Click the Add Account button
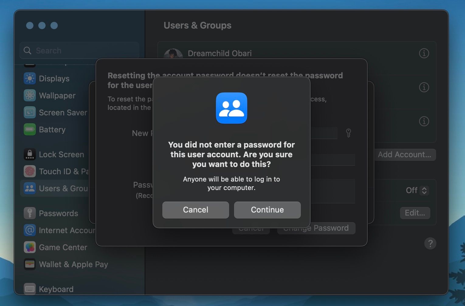This screenshot has height=306, width=465. pyautogui.click(x=405, y=155)
